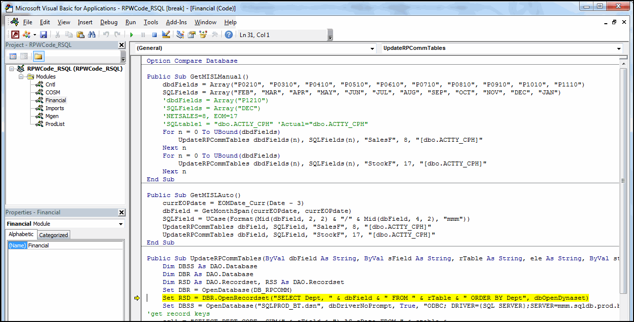Viewport: 634px width, 322px height.
Task: Close the Project - RPWCode_RSQL pane
Action: (x=122, y=45)
